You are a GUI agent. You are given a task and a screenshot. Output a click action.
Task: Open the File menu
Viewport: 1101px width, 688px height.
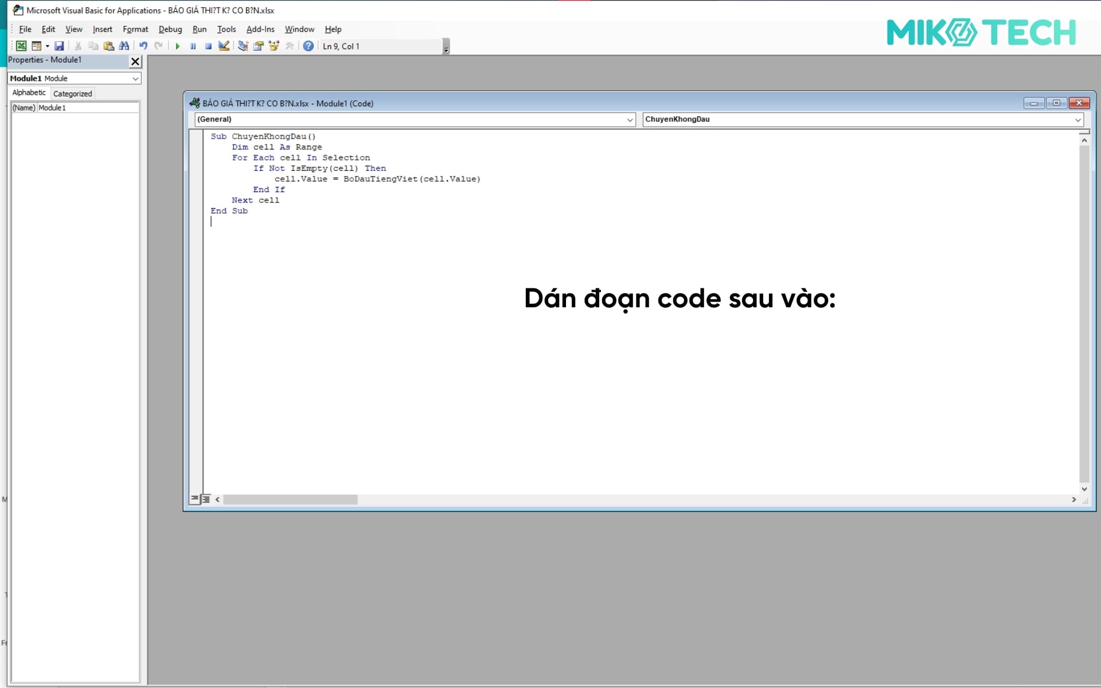(x=25, y=29)
